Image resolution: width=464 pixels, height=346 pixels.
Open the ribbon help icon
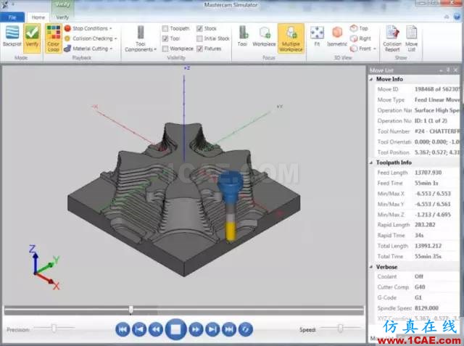pos(457,17)
